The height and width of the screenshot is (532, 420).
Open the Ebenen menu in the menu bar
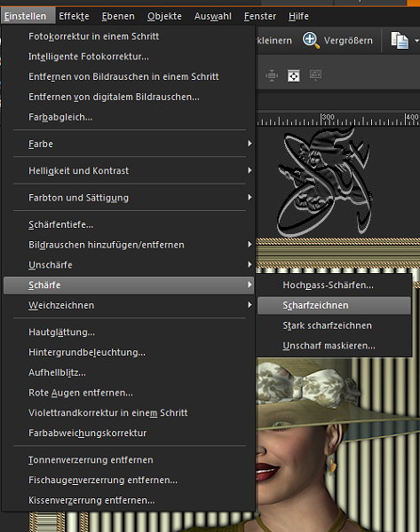click(118, 16)
